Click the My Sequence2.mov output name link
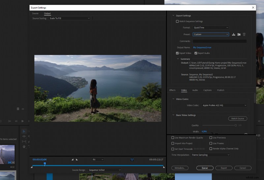This screenshot has height=180, width=264. pos(202,47)
